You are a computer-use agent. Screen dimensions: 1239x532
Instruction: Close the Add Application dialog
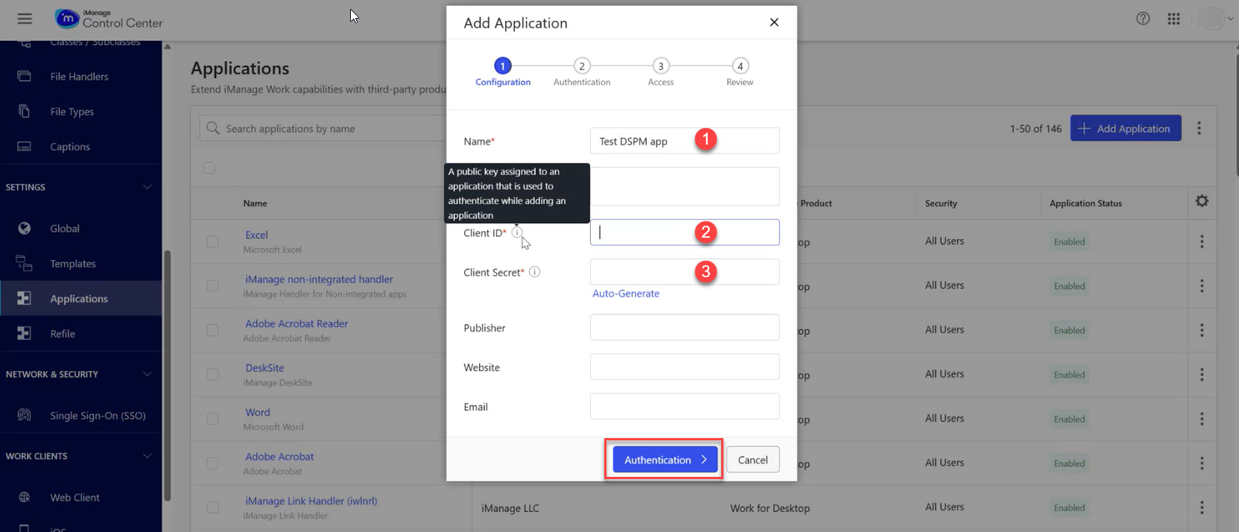click(x=774, y=22)
